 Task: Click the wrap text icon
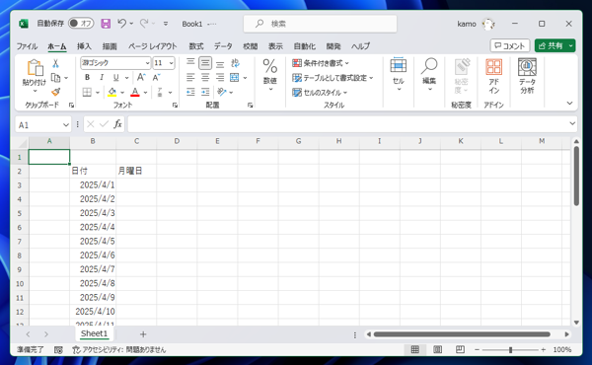point(235,63)
